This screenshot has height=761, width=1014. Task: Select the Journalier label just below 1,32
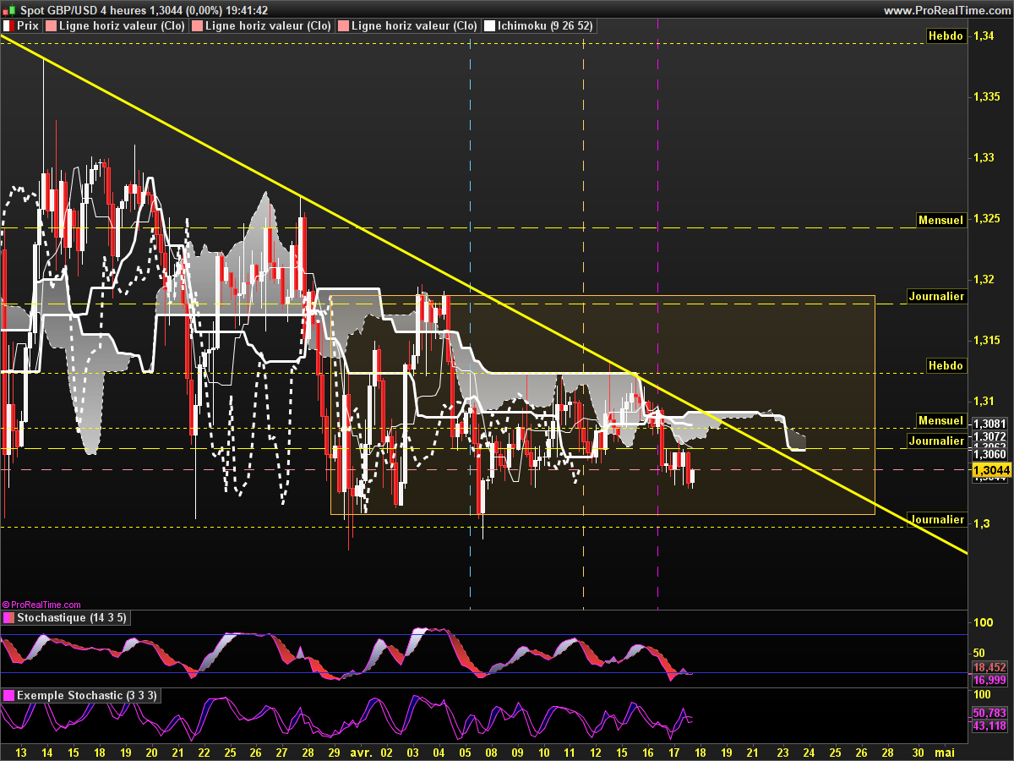pos(936,296)
